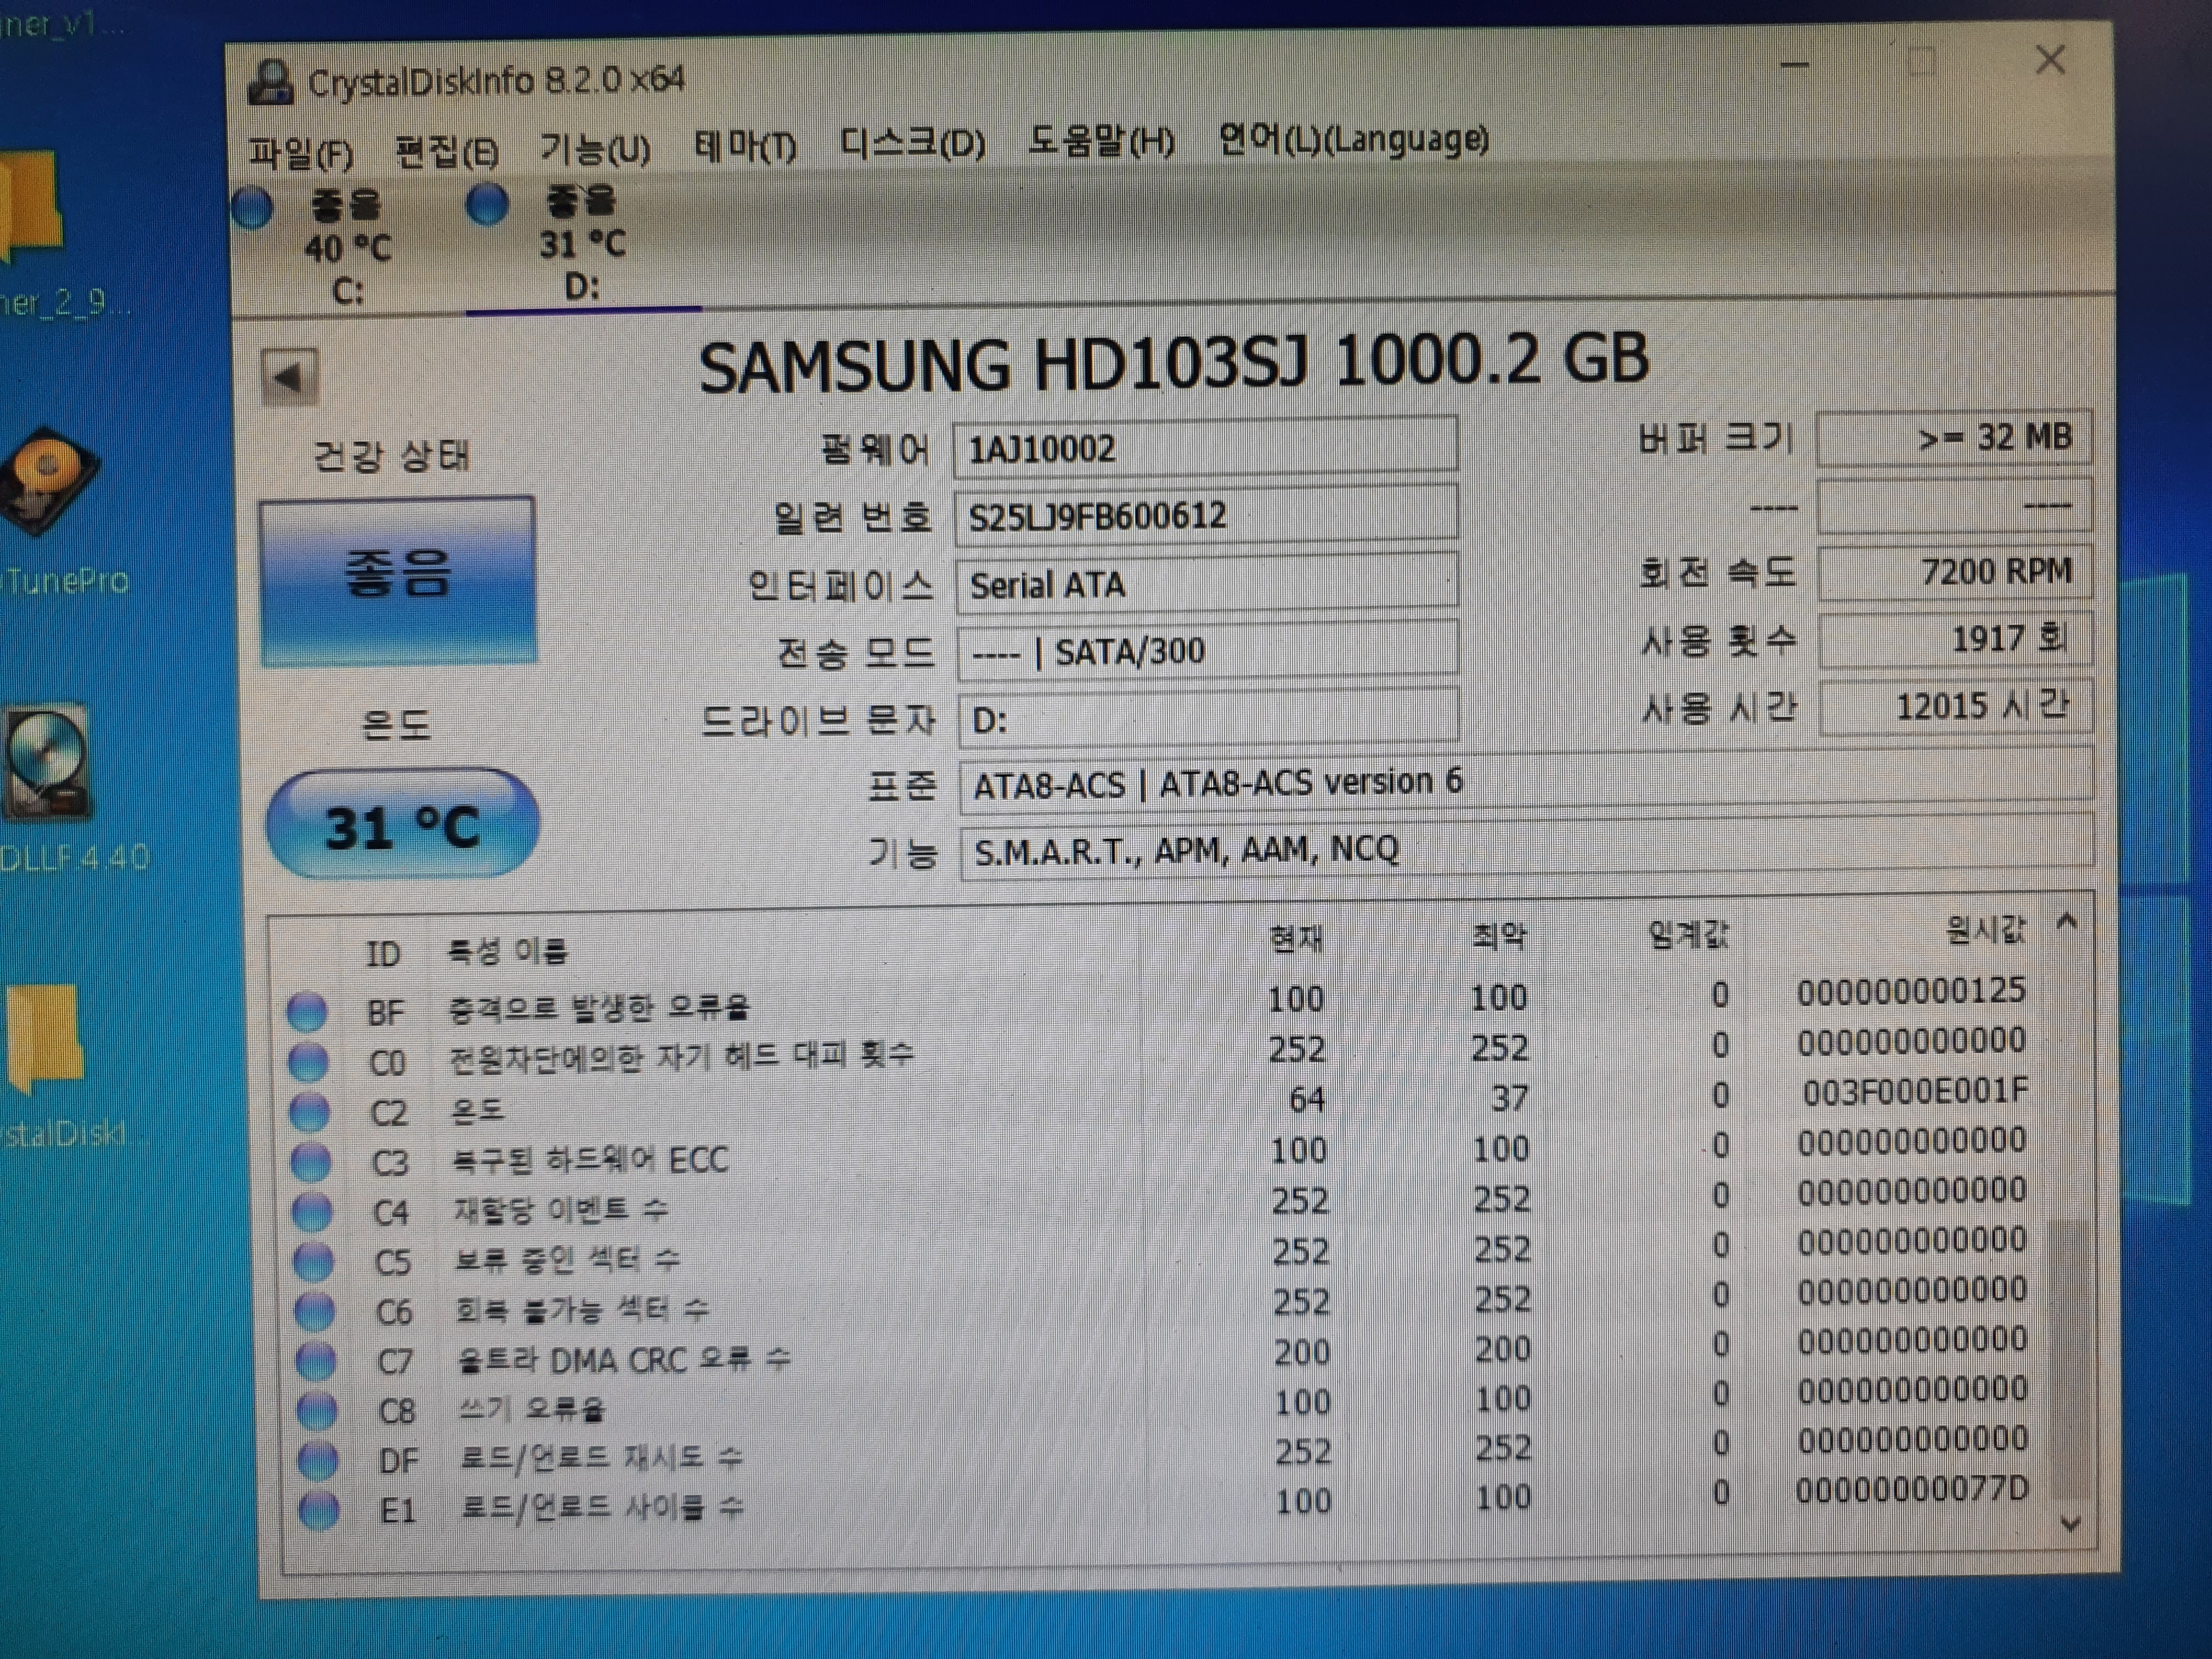This screenshot has width=2212, height=1659.
Task: Click raw value 00000000077D
Action: 1911,1489
